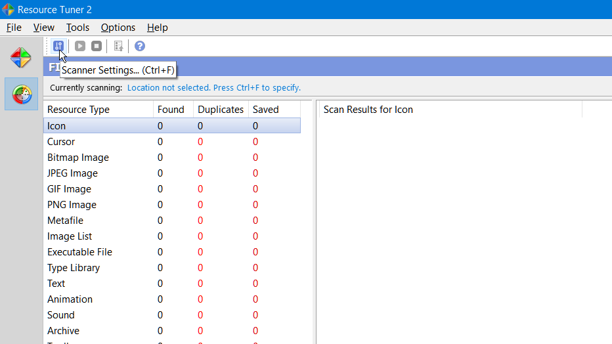The height and width of the screenshot is (344, 612).
Task: Open help via the question mark icon
Action: [x=140, y=46]
